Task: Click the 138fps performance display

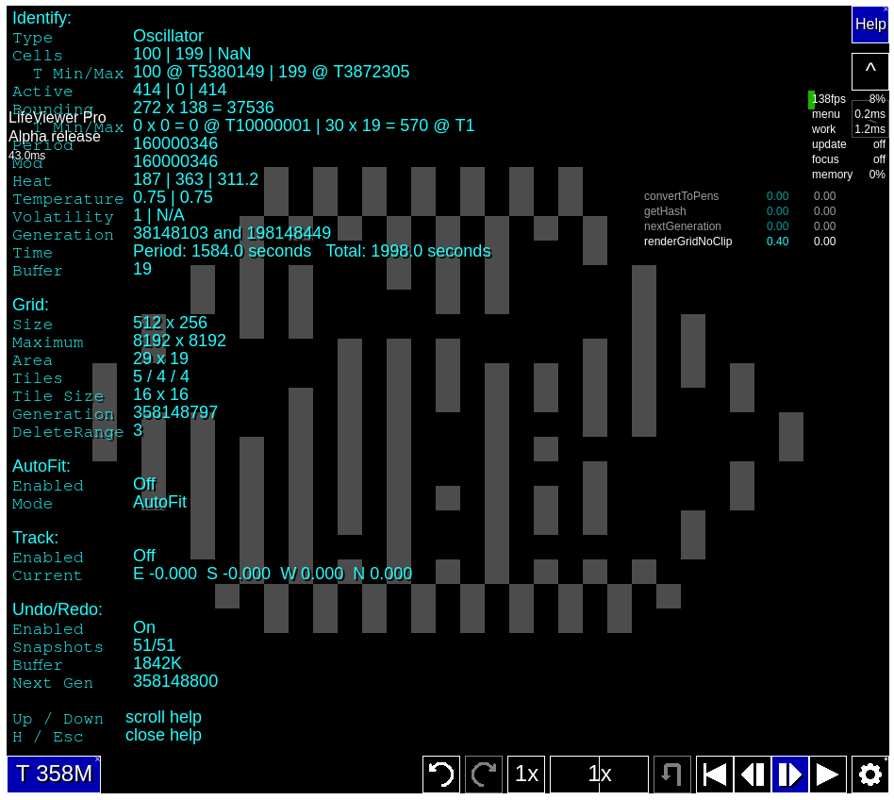Action: point(828,99)
